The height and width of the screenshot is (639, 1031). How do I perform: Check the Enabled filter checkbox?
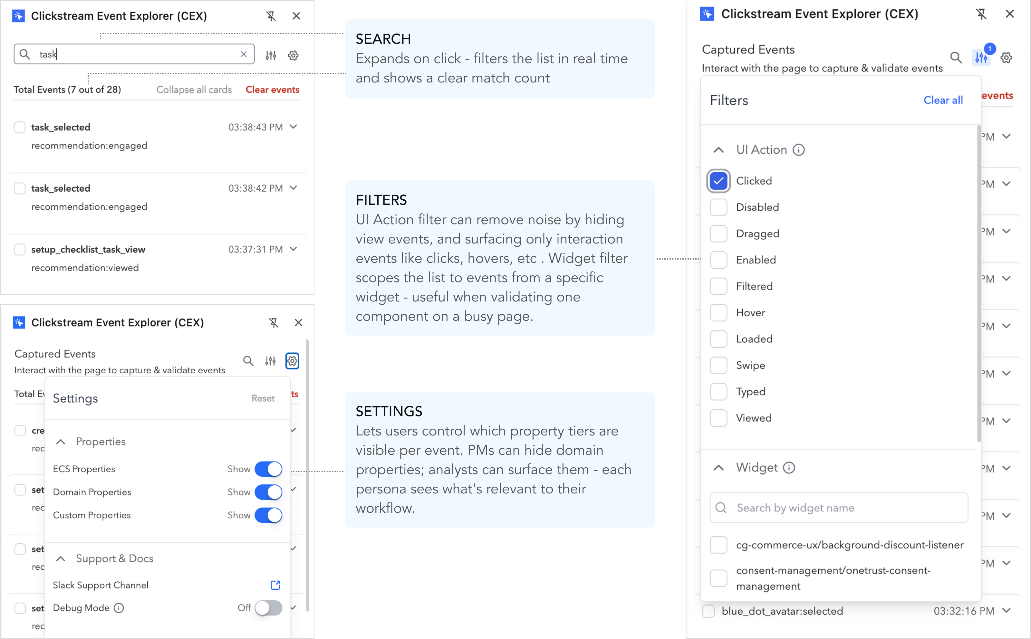click(x=718, y=260)
